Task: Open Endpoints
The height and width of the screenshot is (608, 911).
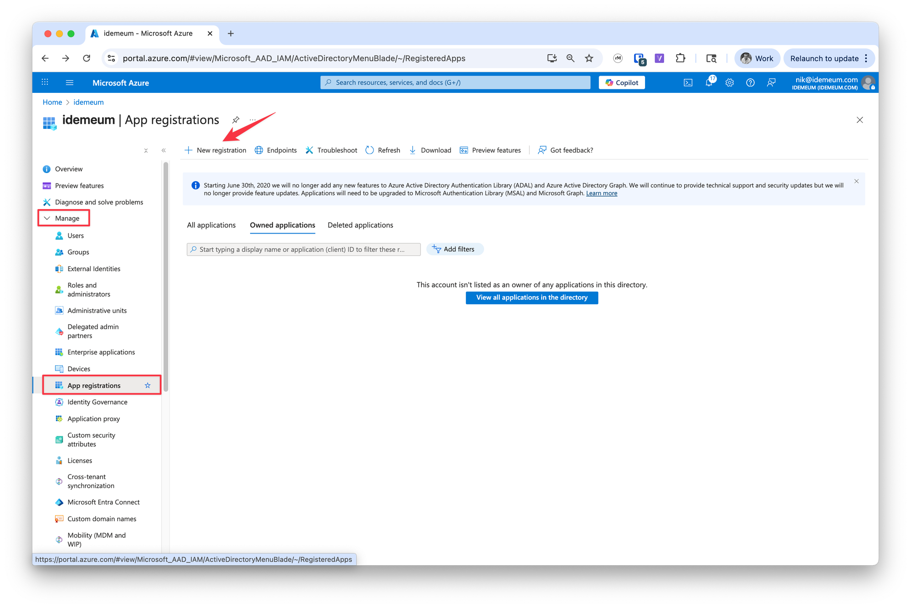Action: point(276,150)
